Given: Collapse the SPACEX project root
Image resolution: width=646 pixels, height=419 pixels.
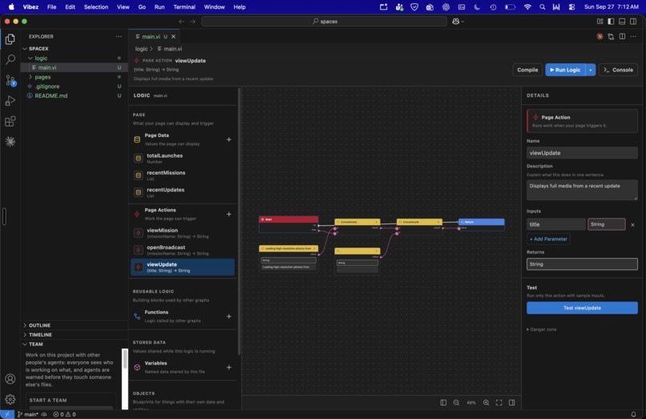Looking at the screenshot, I should [x=25, y=49].
